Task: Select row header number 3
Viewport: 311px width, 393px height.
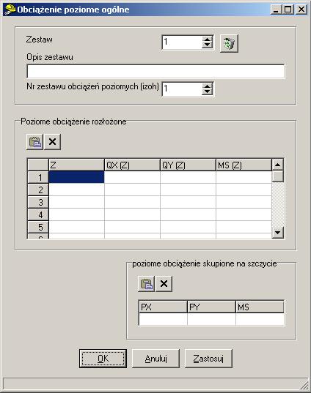Action: point(38,202)
